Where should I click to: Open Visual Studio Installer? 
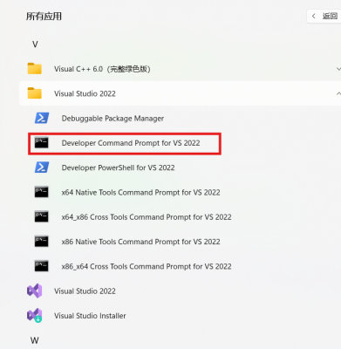point(90,316)
